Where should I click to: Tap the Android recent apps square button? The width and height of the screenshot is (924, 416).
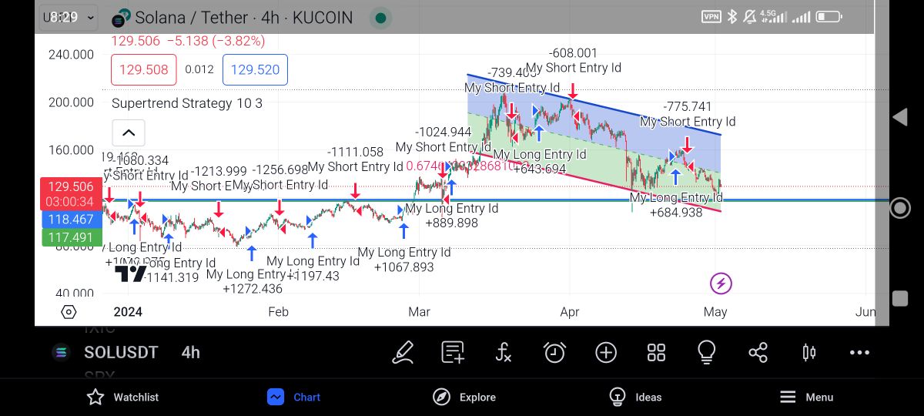coord(899,299)
